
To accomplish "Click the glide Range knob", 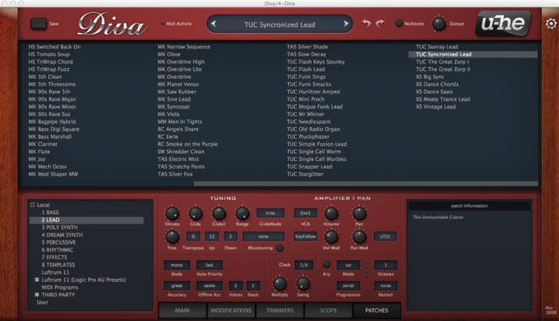I will pyautogui.click(x=242, y=213).
